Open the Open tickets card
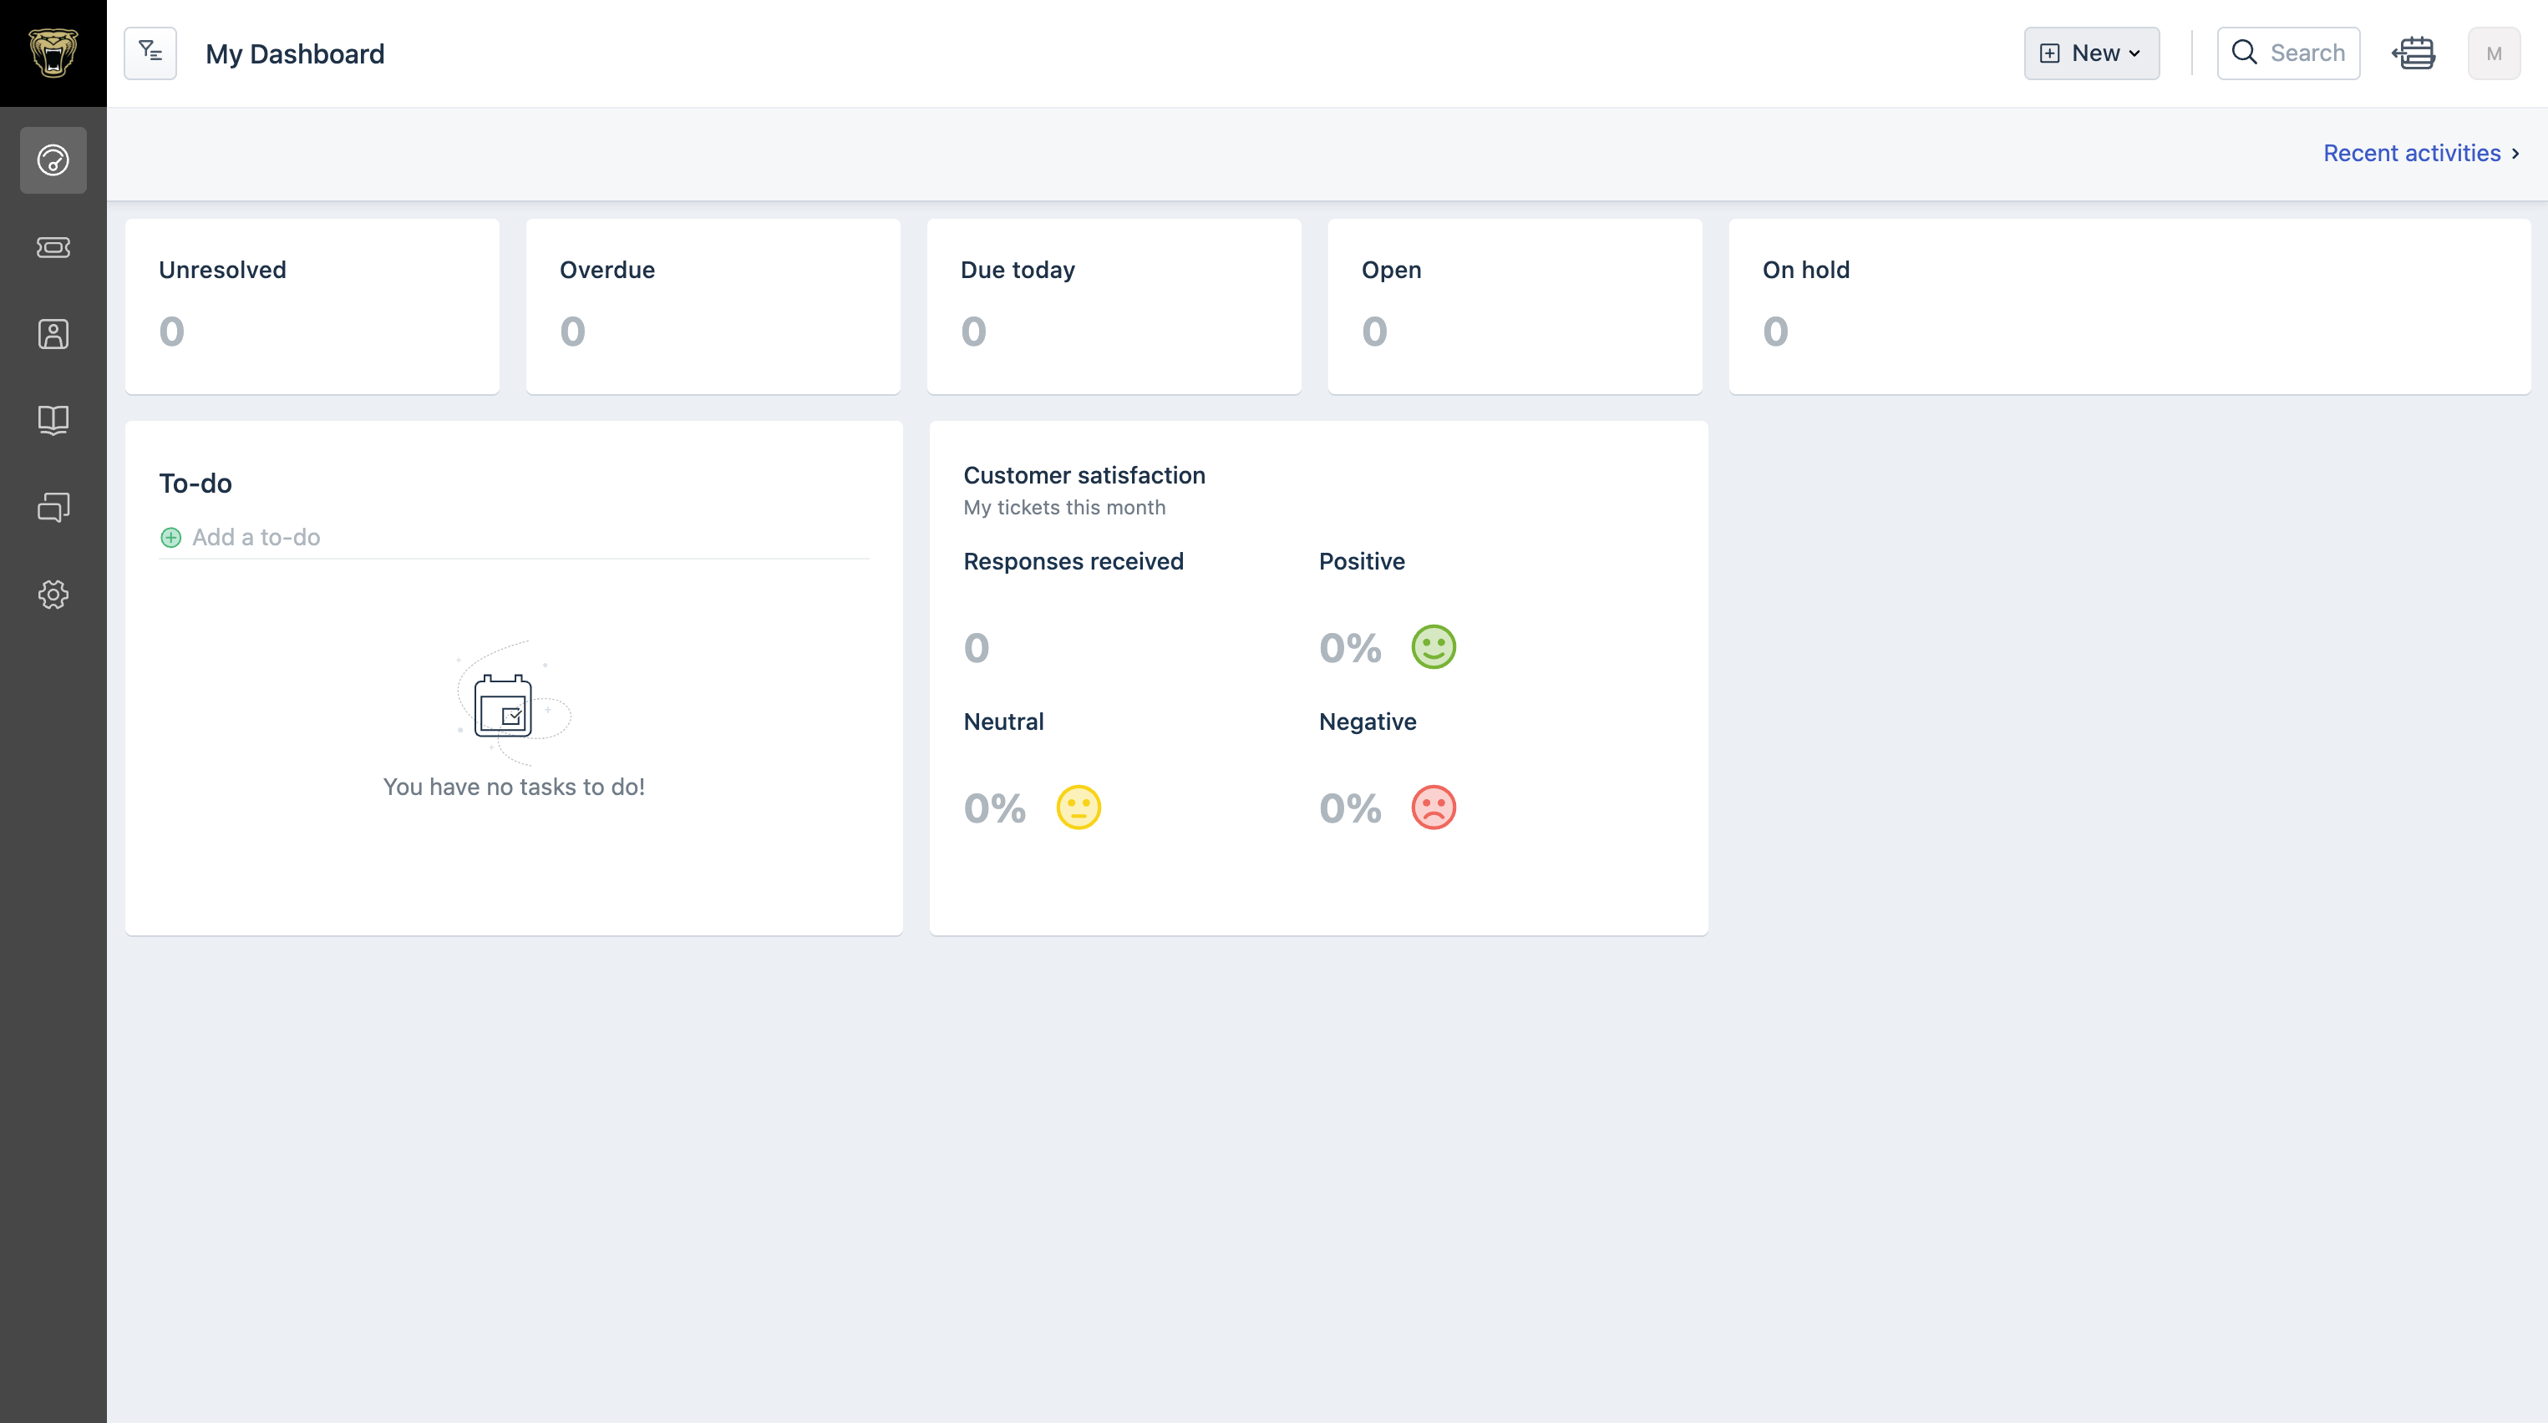This screenshot has height=1423, width=2548. [1515, 306]
